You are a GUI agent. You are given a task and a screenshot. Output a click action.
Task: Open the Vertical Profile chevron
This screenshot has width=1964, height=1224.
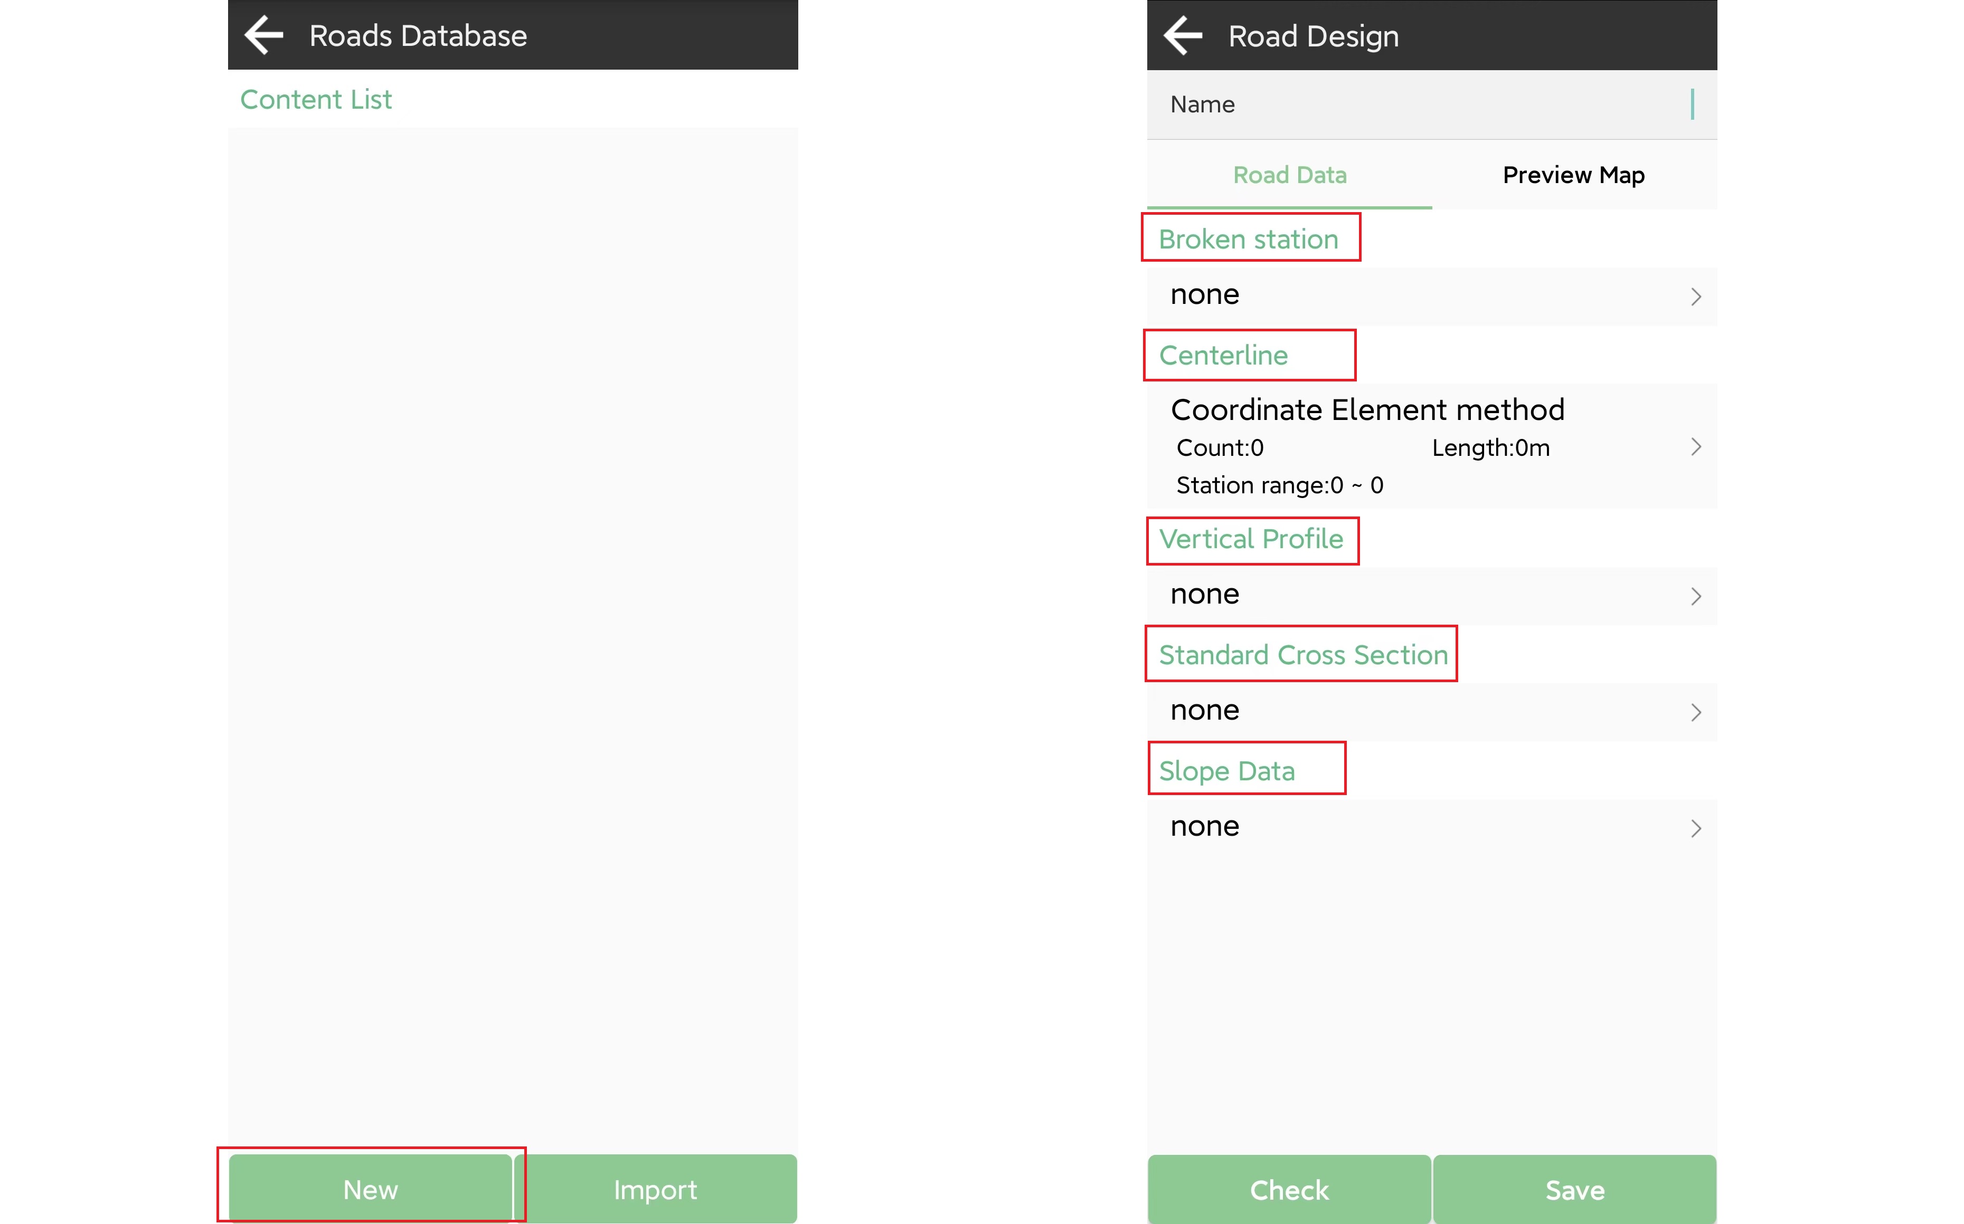click(1696, 597)
